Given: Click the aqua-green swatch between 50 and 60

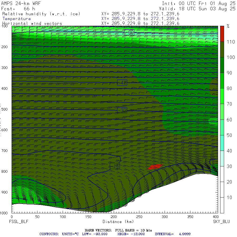Looking at the screenshot, I should 222,127.
